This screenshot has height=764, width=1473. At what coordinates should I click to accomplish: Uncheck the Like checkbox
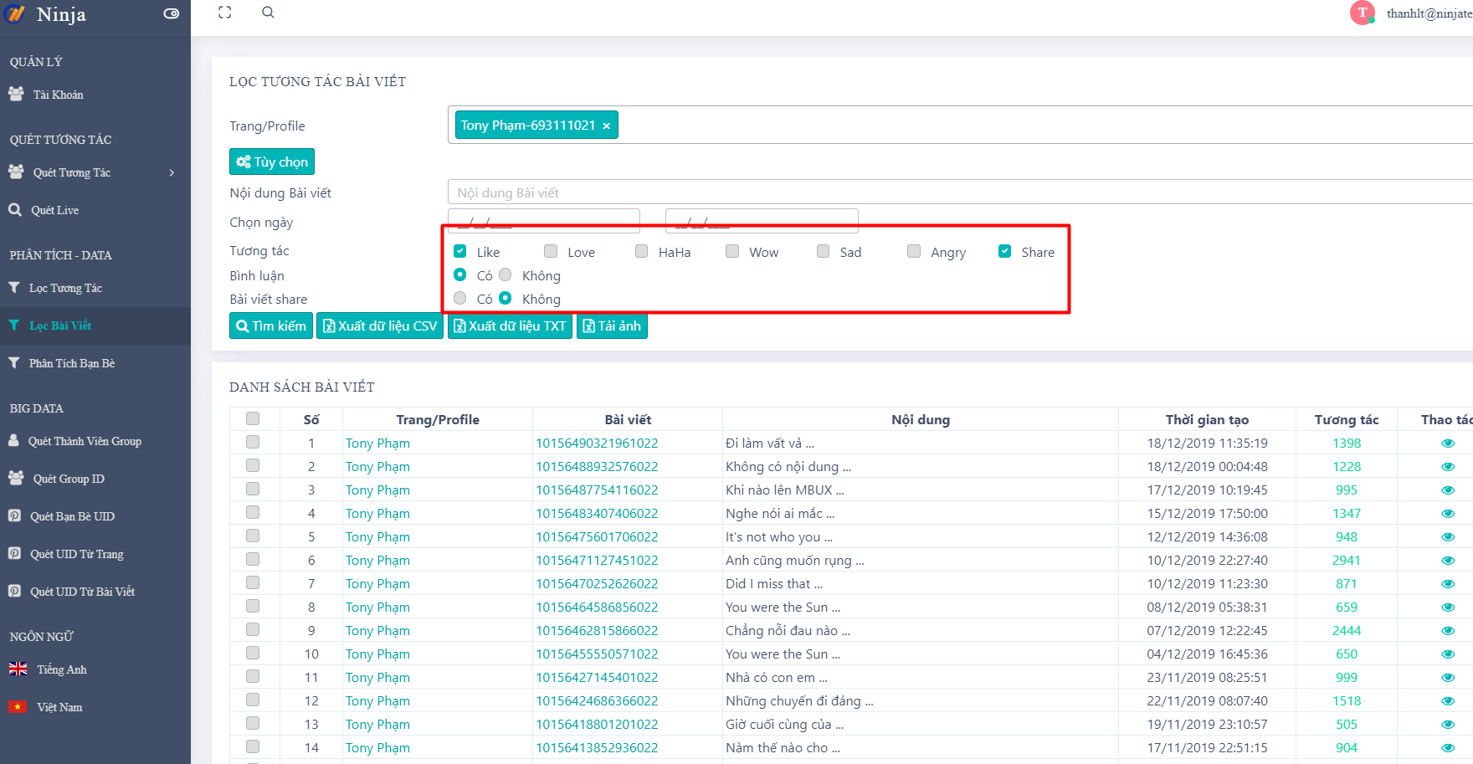(x=459, y=251)
